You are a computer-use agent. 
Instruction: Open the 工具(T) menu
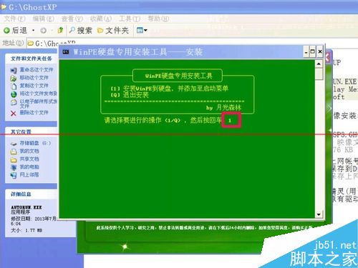[x=130, y=19]
